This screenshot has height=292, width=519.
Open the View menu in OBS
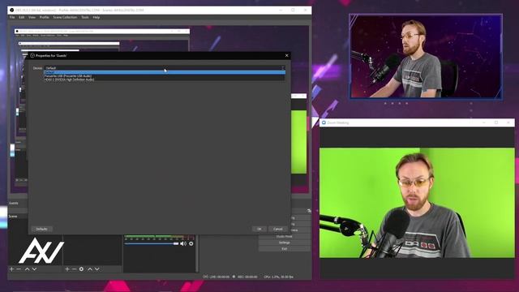coord(32,17)
